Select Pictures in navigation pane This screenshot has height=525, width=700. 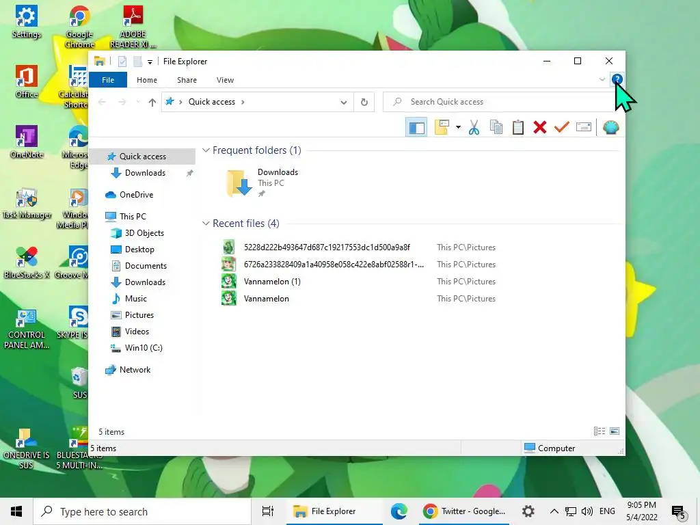[x=139, y=315]
